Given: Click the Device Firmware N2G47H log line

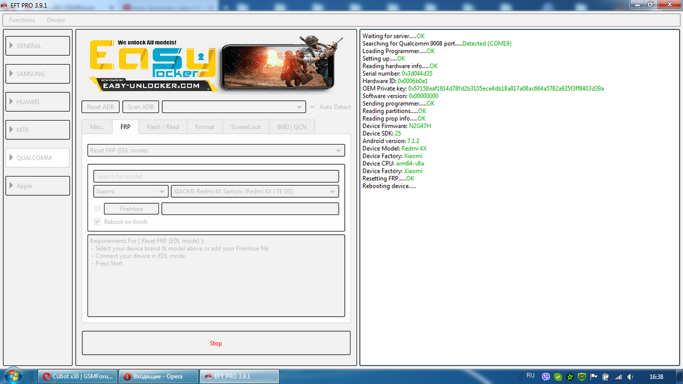Looking at the screenshot, I should (x=396, y=126).
